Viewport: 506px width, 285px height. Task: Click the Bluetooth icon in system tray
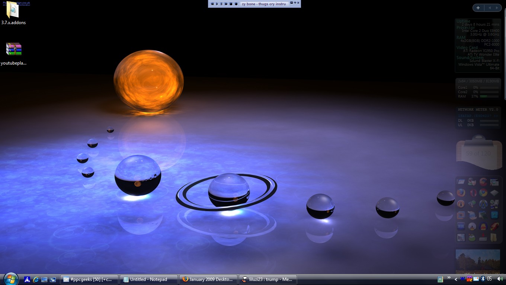pos(483,279)
